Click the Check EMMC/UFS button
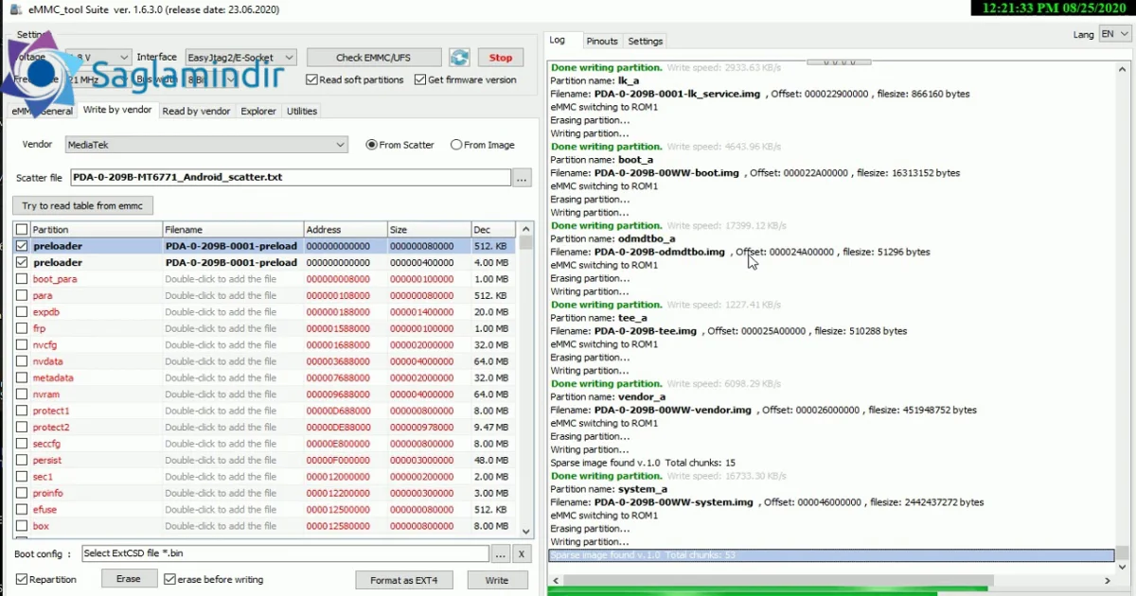1136x596 pixels. pos(374,58)
